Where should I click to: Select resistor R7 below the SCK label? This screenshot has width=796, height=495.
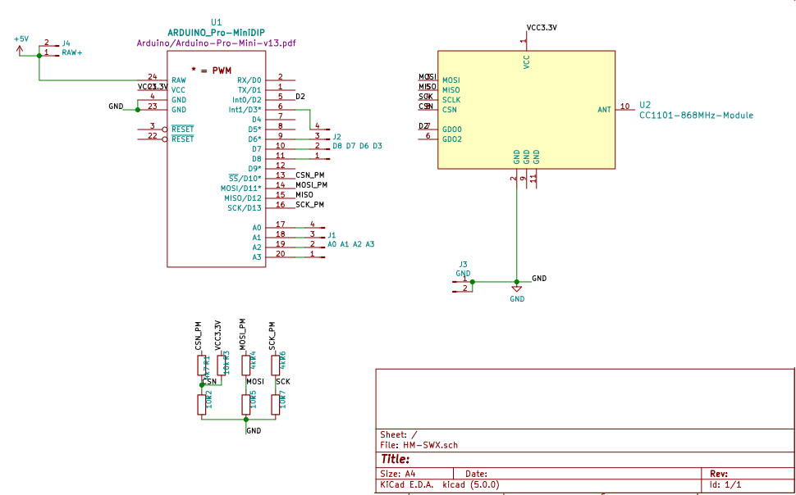pyautogui.click(x=275, y=403)
